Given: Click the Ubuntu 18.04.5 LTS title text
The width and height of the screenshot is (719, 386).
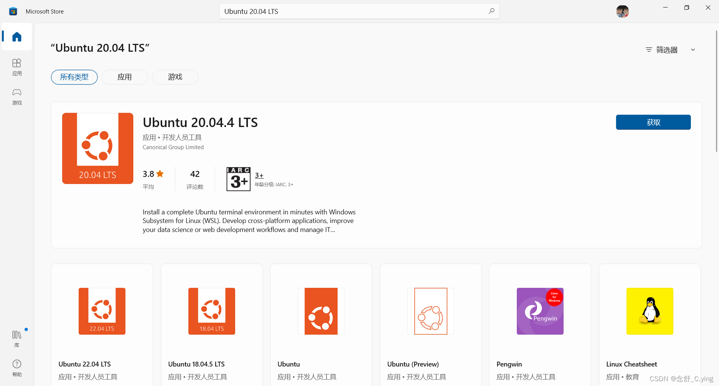Looking at the screenshot, I should pos(196,364).
